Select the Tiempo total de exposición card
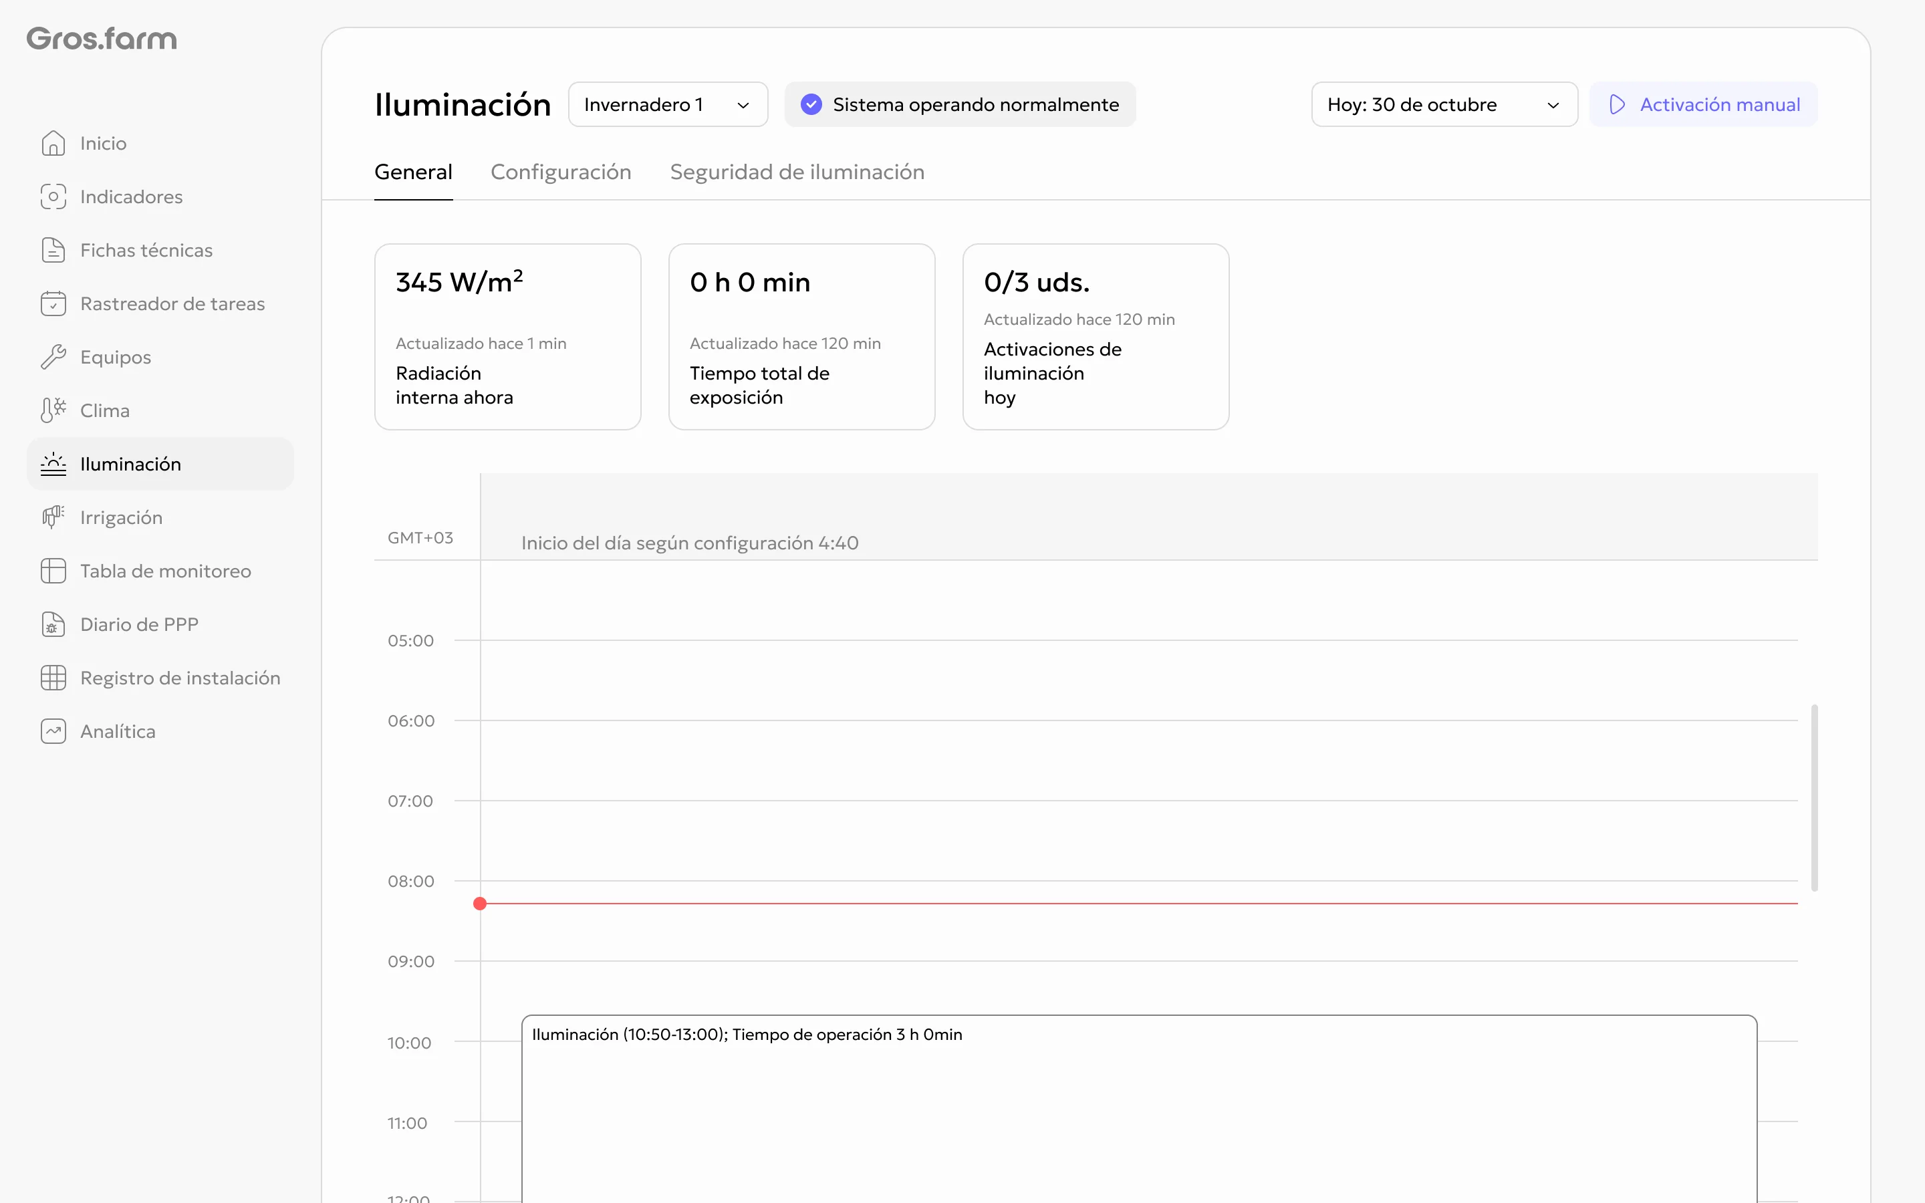 pos(802,337)
